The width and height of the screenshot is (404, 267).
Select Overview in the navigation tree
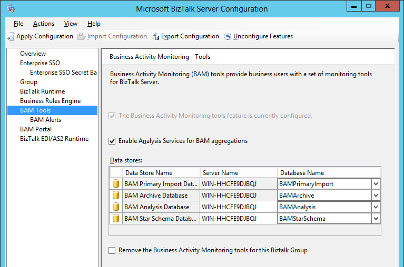(x=33, y=54)
